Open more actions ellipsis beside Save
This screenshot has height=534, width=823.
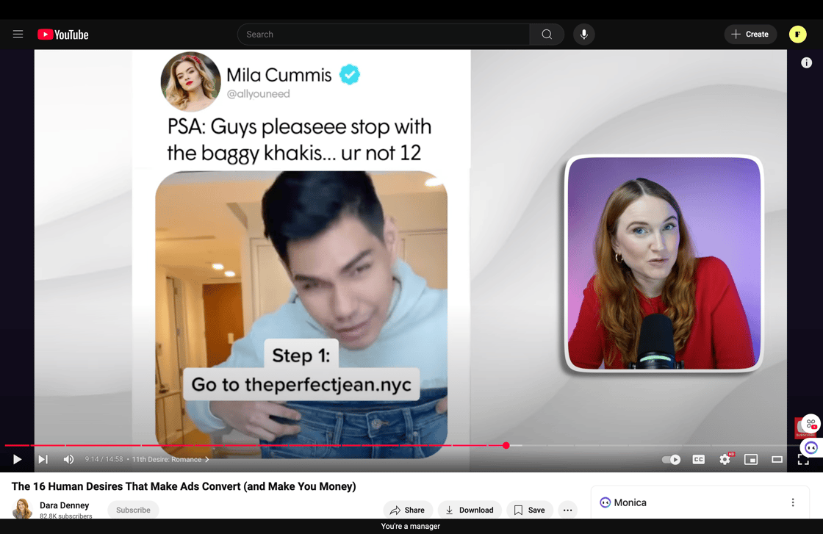(x=567, y=510)
